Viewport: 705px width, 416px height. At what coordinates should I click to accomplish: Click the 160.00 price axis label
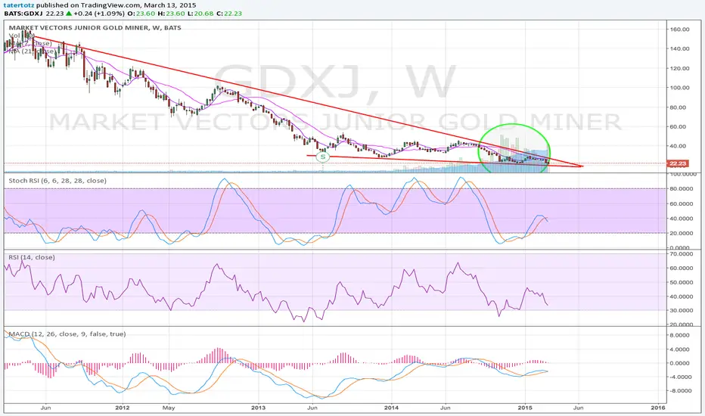click(x=679, y=29)
